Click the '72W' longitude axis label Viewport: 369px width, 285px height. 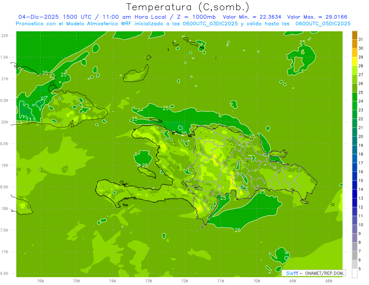pos(184,281)
